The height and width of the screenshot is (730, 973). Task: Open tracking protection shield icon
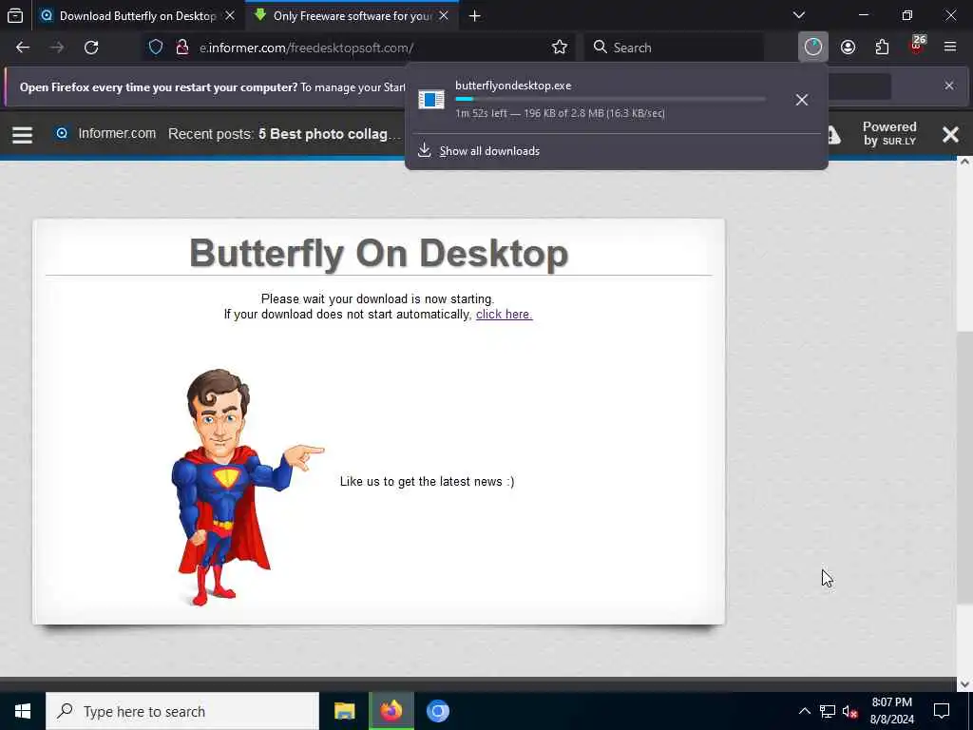tap(156, 48)
